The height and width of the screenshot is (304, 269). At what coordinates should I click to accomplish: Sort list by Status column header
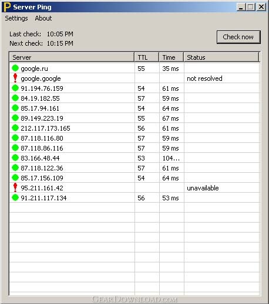tap(221, 57)
